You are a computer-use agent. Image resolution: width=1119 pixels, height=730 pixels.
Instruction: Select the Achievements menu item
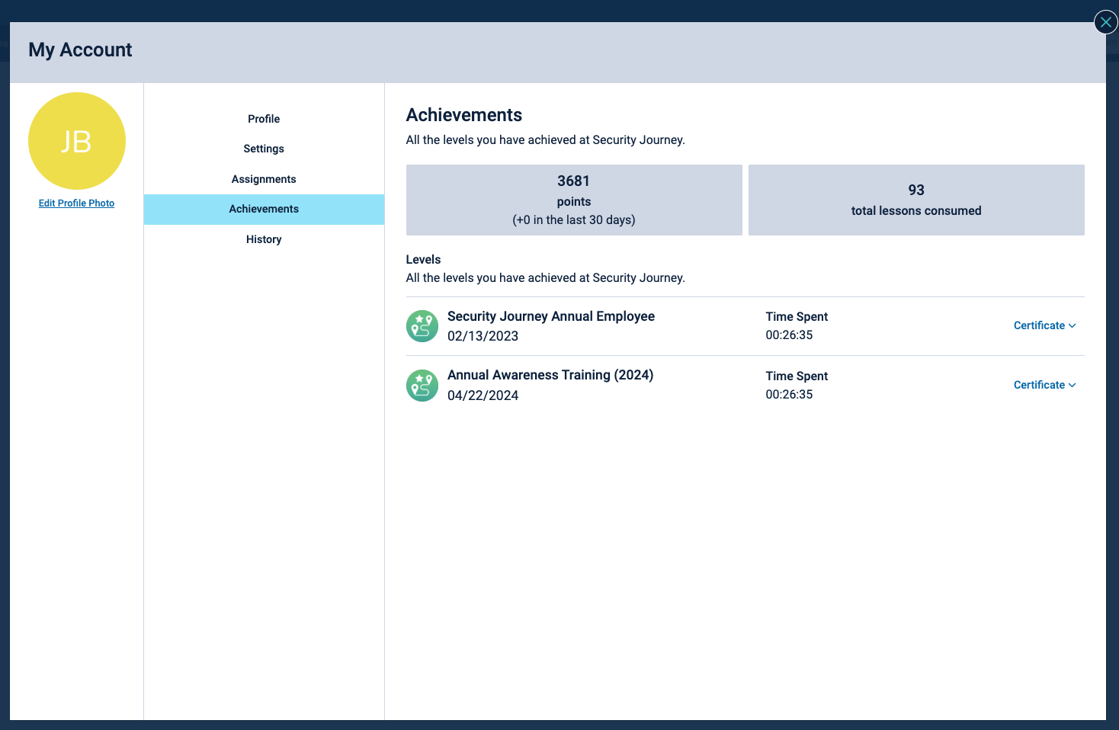[x=264, y=209]
